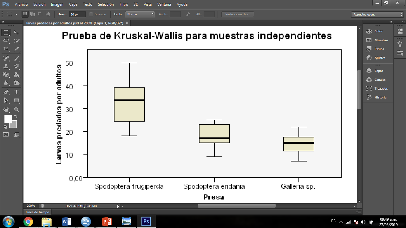Select the Lasso tool

click(6, 41)
